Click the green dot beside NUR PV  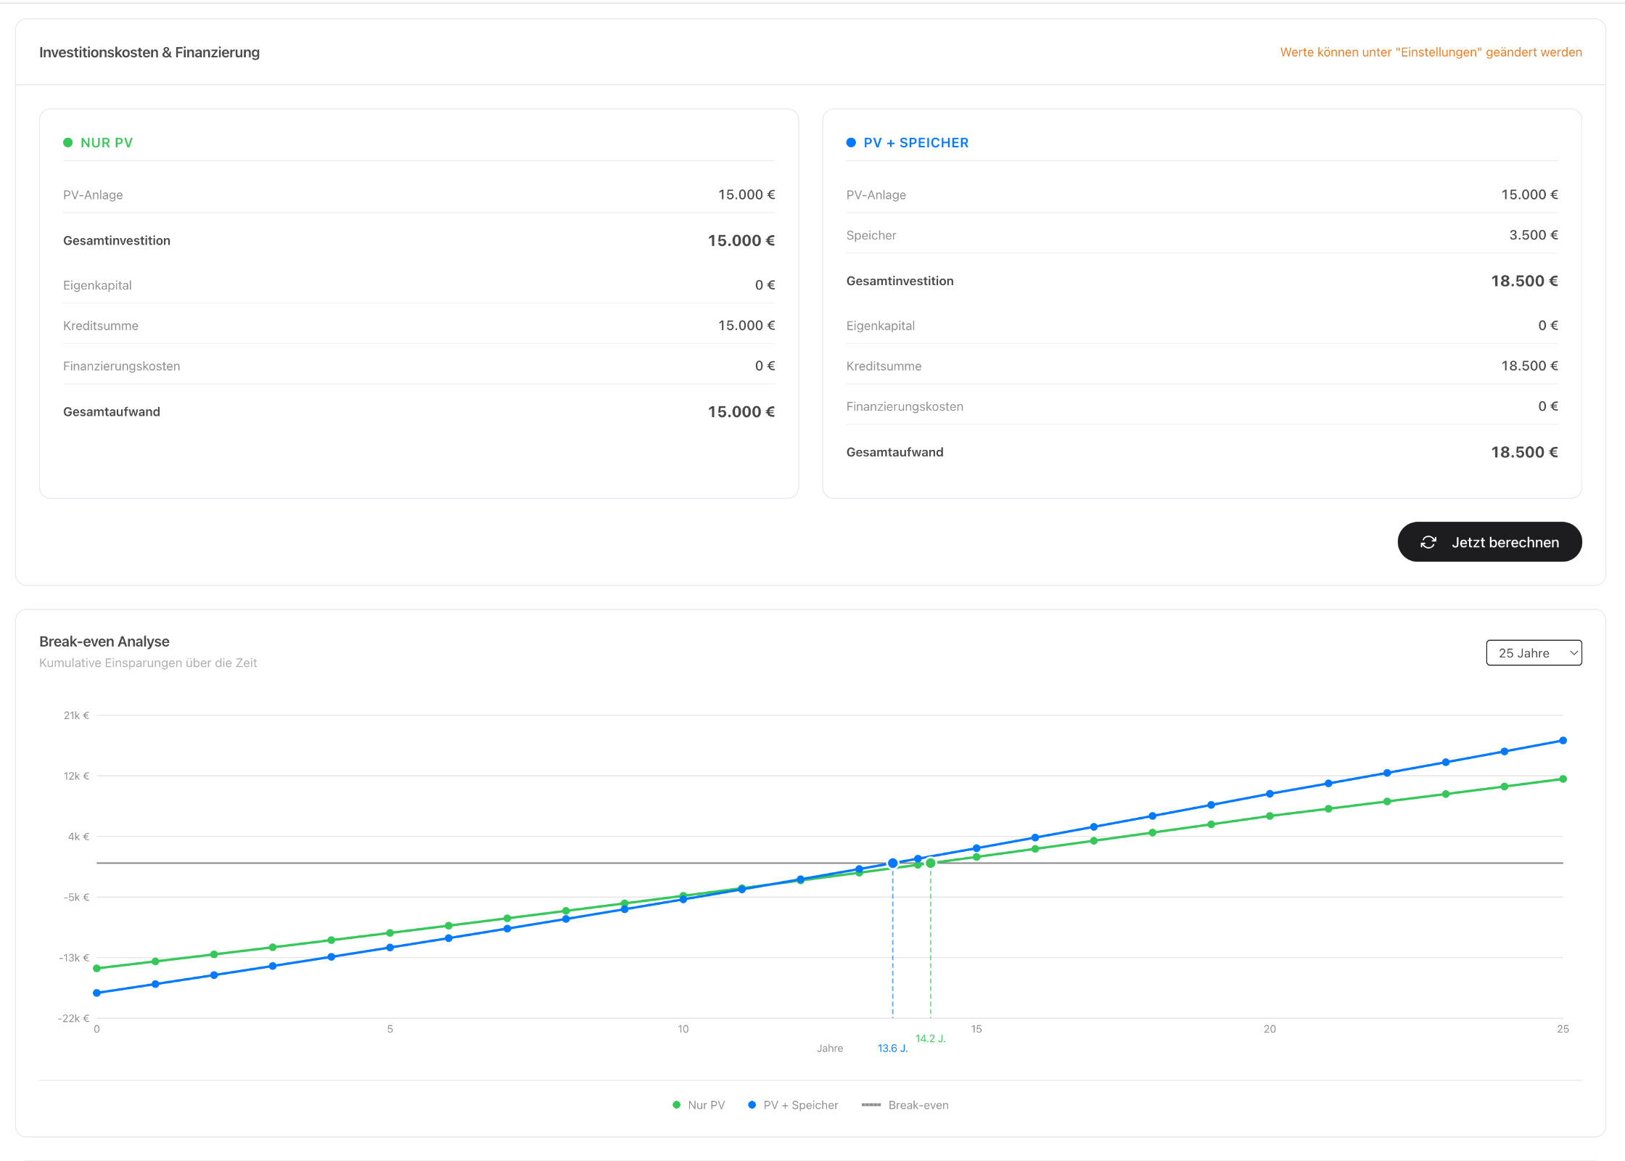point(68,142)
